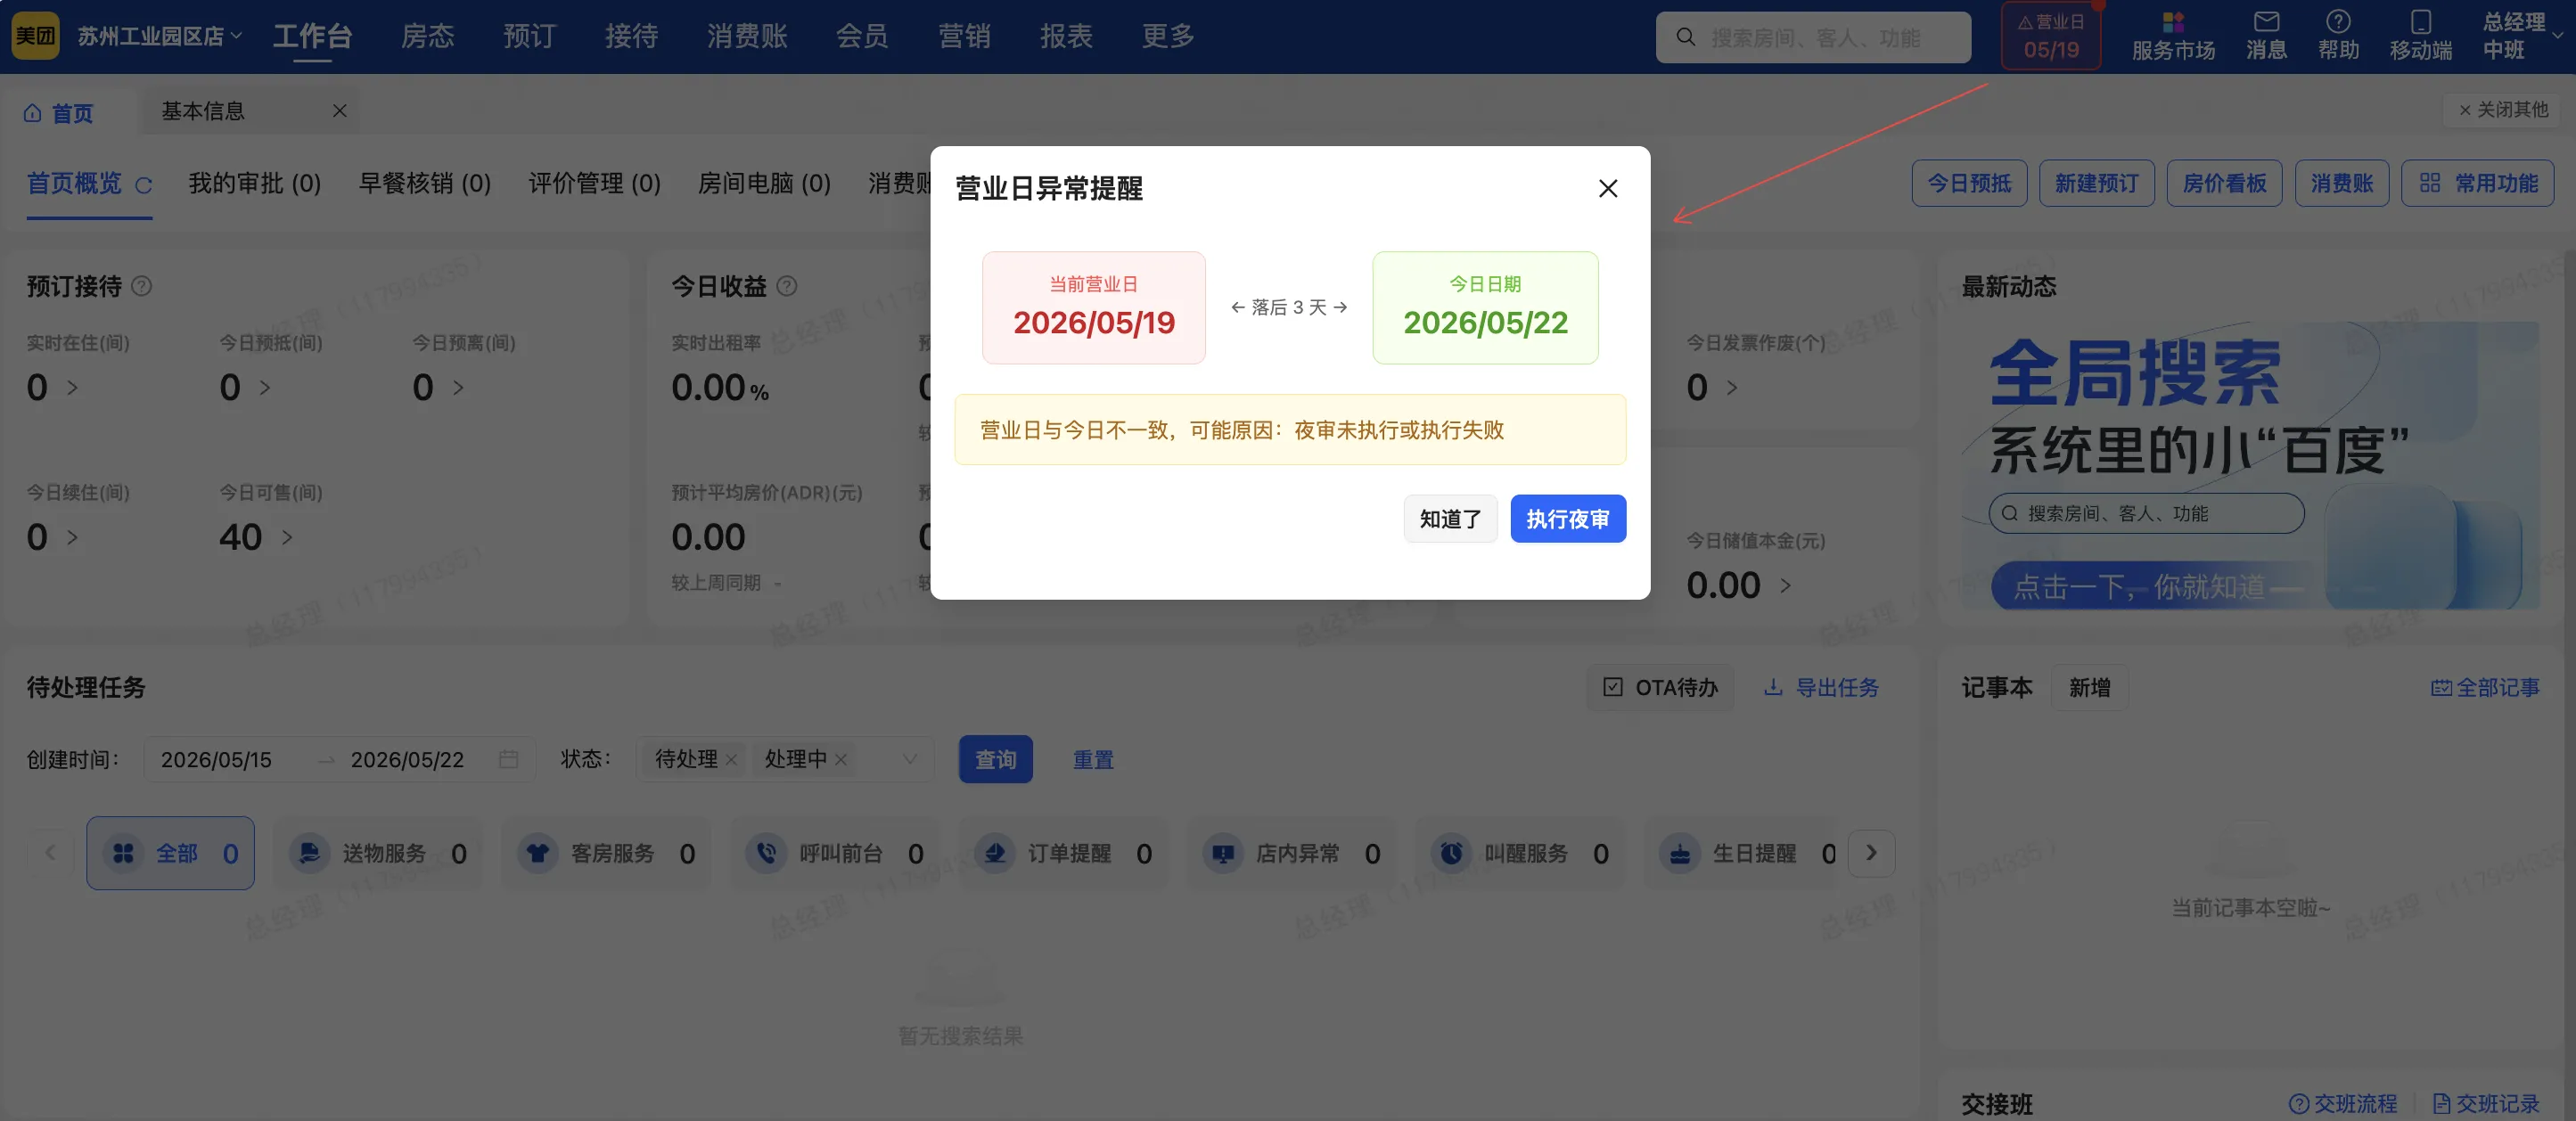Expand 今日储值本金(元) chevron

[1785, 586]
